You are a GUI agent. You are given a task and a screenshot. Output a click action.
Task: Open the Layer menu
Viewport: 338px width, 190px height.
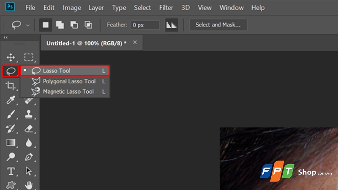(x=96, y=8)
